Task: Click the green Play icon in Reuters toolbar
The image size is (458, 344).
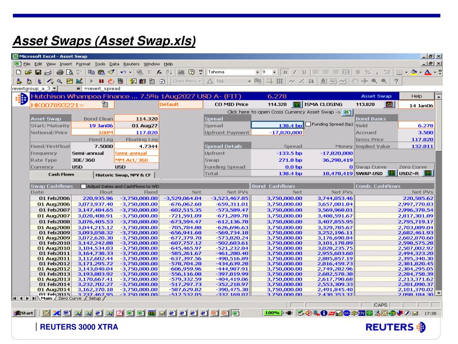Action: pyautogui.click(x=92, y=81)
